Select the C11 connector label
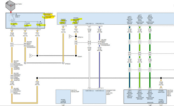174x106 pixels. click(x=103, y=88)
